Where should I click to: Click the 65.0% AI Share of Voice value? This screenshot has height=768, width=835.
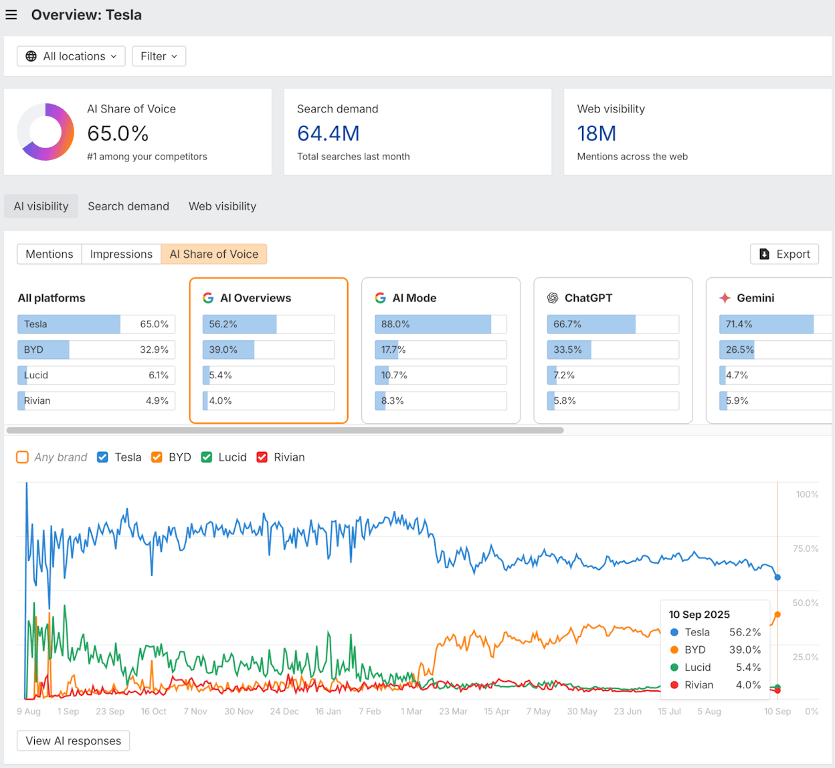[x=118, y=134]
